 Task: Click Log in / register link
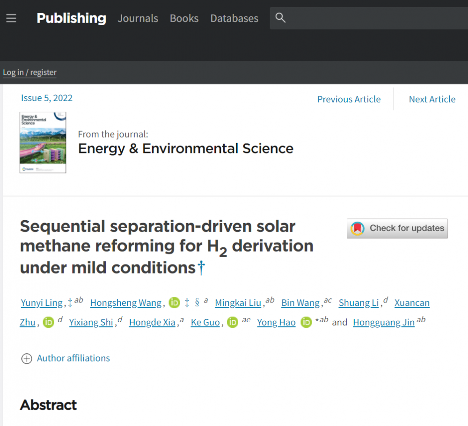click(x=29, y=72)
